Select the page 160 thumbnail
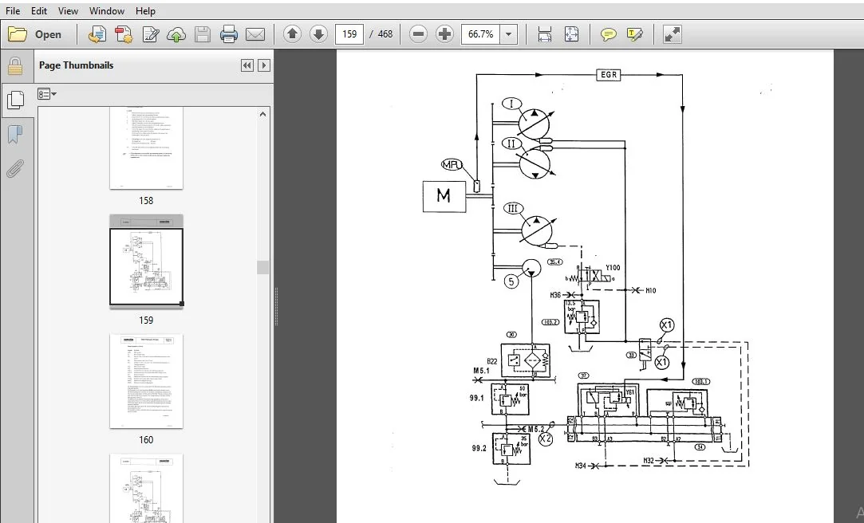This screenshot has height=523, width=864. click(146, 381)
